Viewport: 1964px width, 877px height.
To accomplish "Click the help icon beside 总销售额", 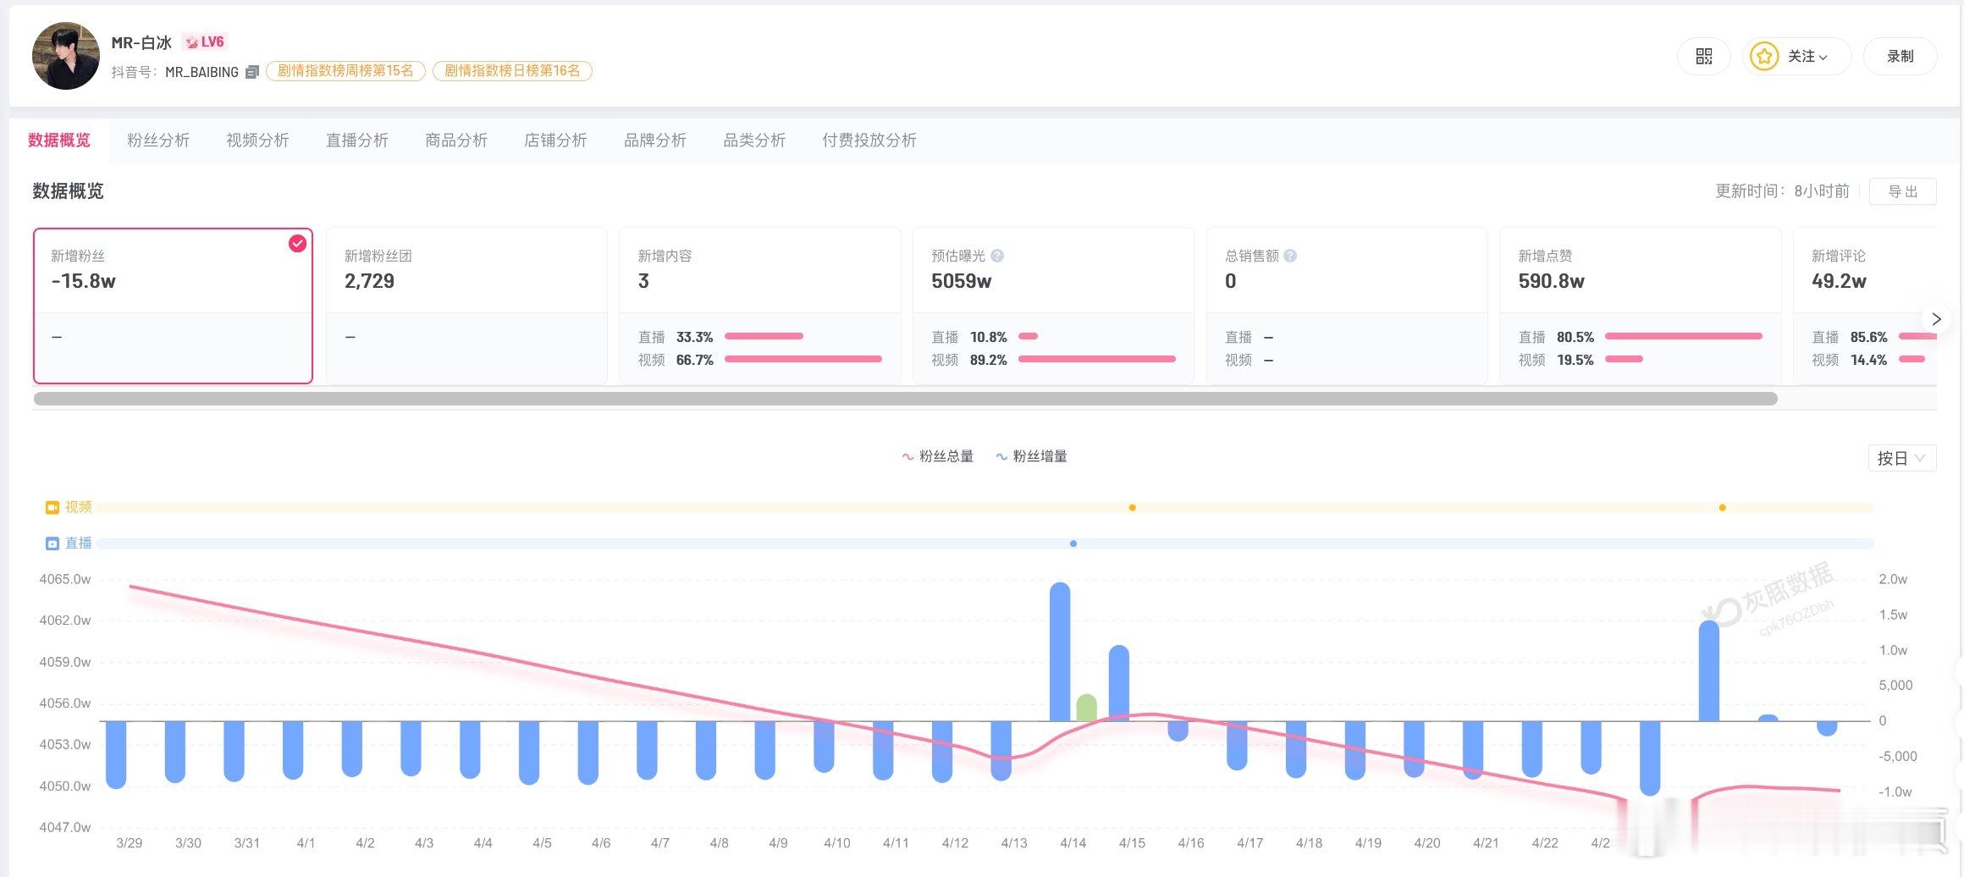I will click(1290, 256).
